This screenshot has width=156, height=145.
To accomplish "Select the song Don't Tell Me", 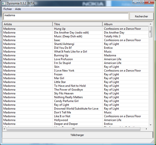I will click(x=62, y=112).
